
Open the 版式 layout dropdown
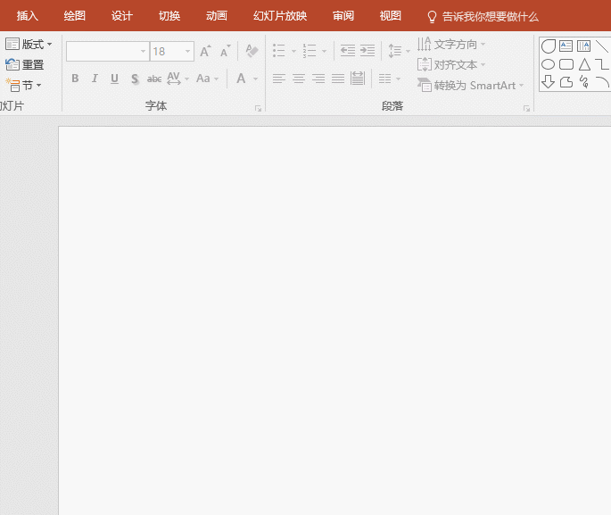tap(29, 44)
